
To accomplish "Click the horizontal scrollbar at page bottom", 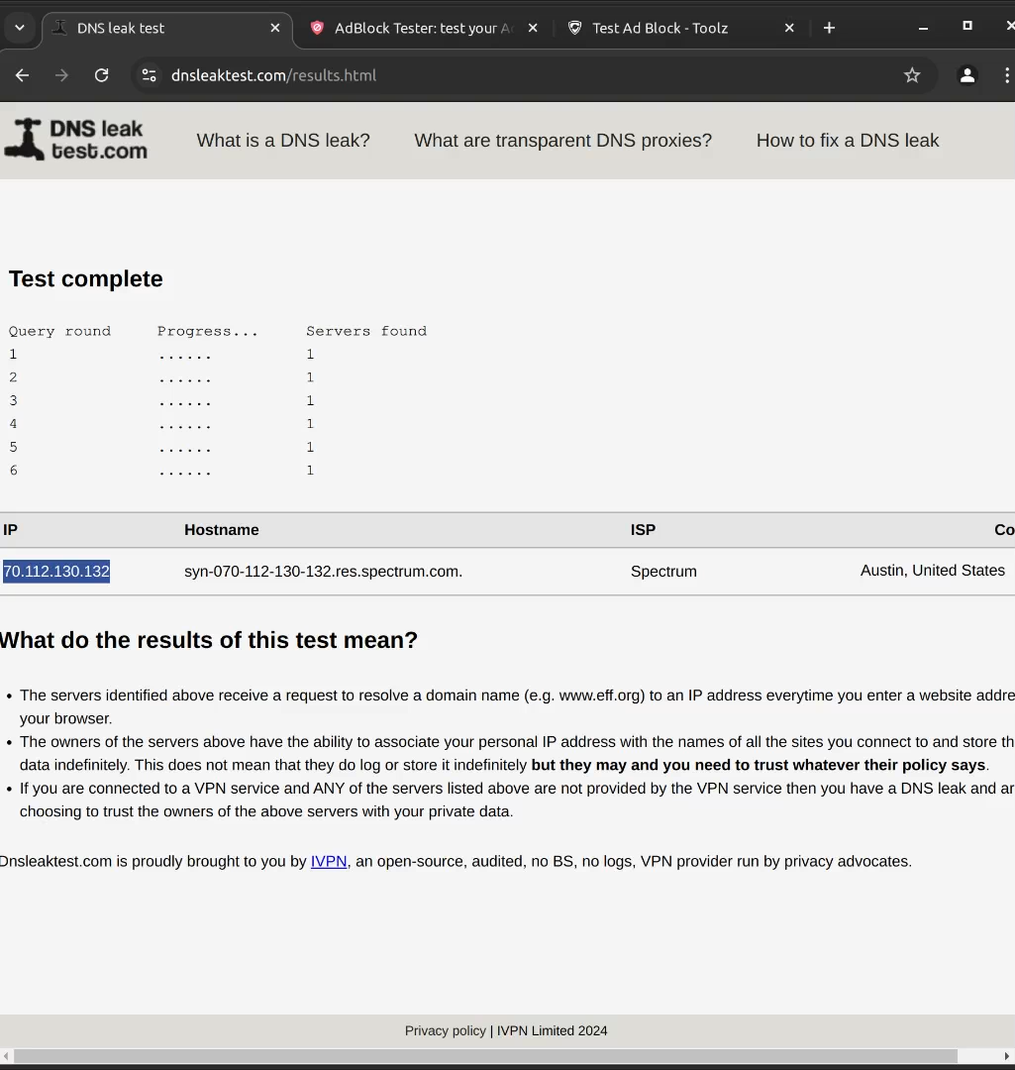I will click(485, 1056).
